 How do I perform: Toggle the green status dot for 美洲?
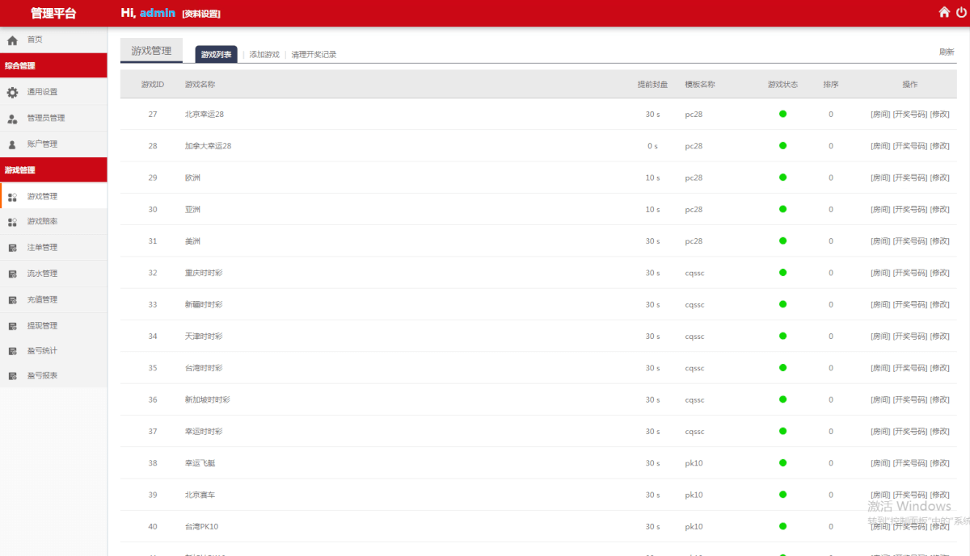(782, 241)
